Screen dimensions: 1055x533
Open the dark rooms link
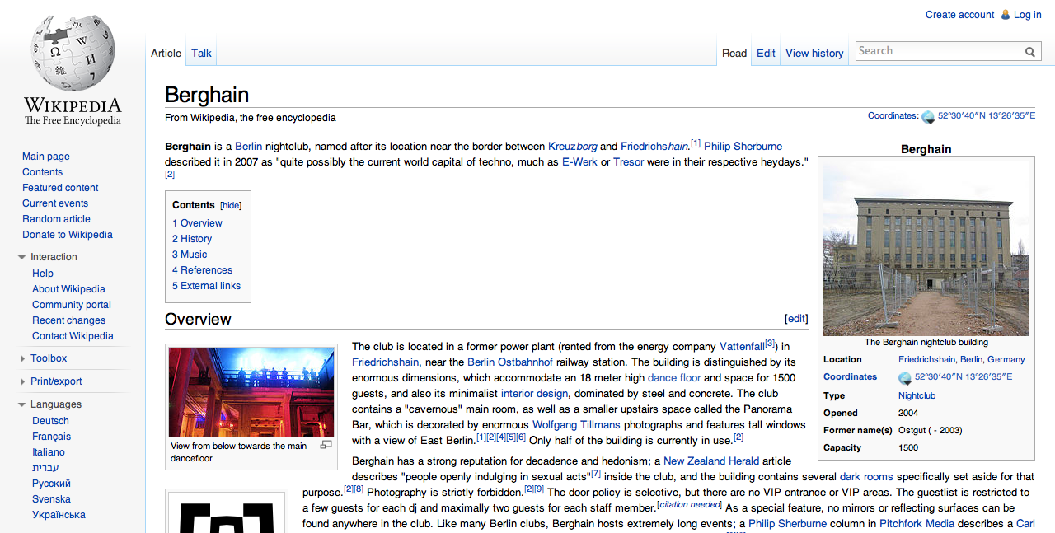click(x=866, y=477)
